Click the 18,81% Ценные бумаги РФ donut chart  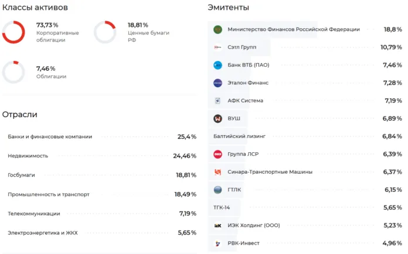click(105, 32)
